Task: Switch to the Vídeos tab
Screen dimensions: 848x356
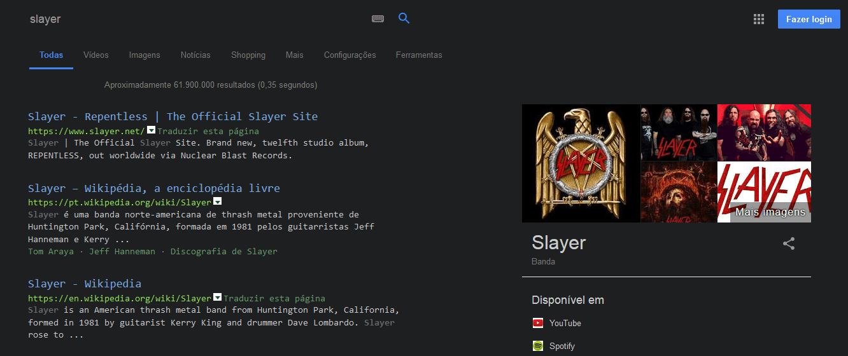Action: (x=96, y=55)
